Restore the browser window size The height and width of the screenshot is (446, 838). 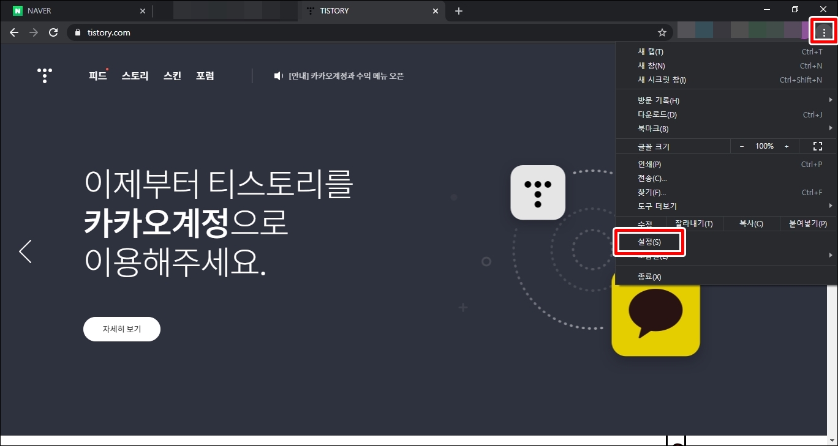coord(795,9)
